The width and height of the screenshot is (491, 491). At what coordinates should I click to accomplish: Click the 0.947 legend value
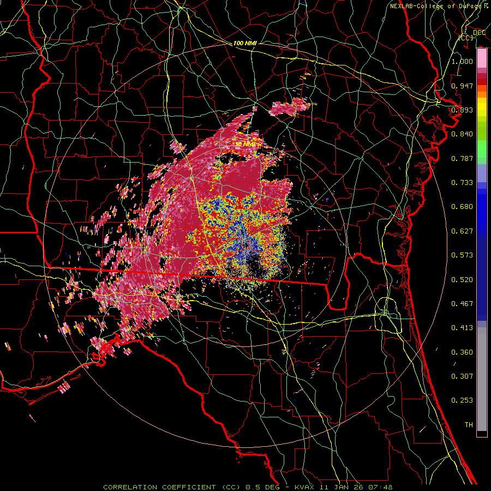pyautogui.click(x=462, y=86)
